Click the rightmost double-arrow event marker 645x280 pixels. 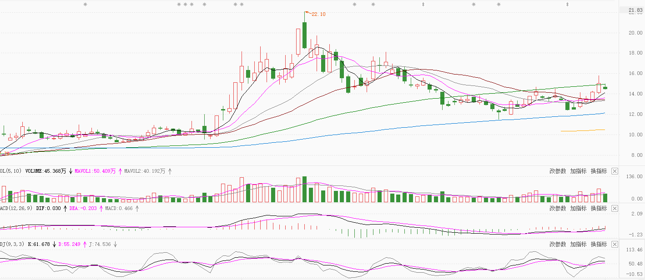pyautogui.click(x=567, y=5)
